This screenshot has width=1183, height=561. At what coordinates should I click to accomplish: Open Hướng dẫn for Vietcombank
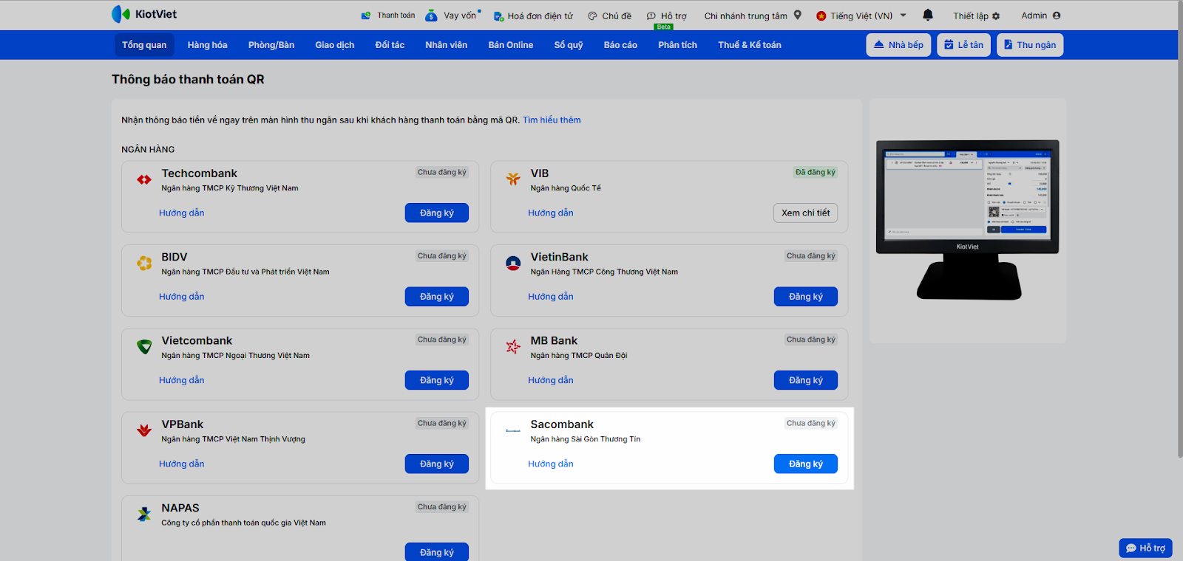coord(182,380)
